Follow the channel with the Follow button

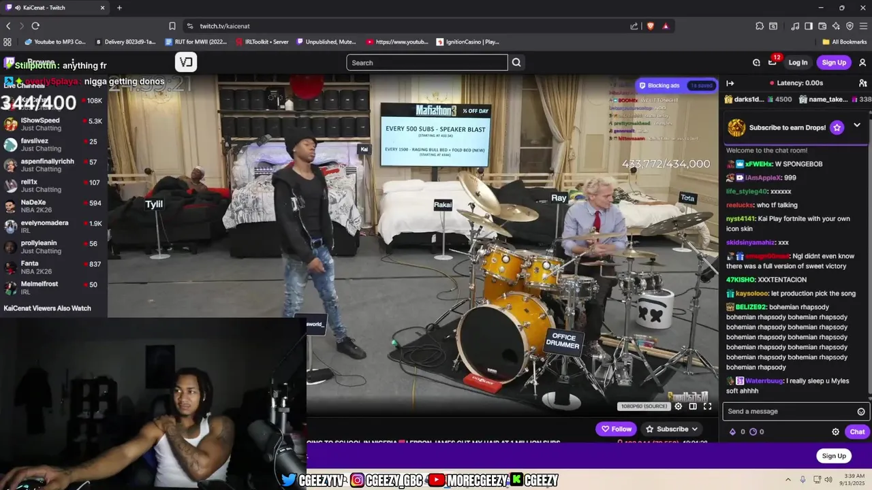(616, 429)
